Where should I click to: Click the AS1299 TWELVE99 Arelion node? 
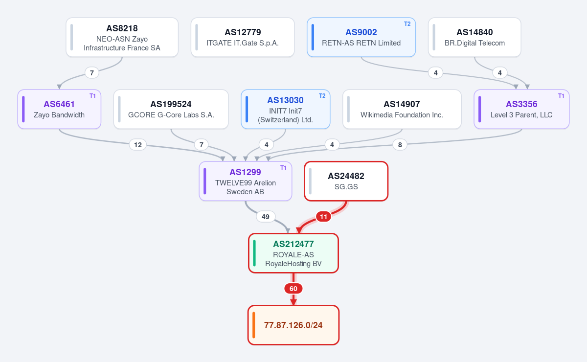coord(246,181)
